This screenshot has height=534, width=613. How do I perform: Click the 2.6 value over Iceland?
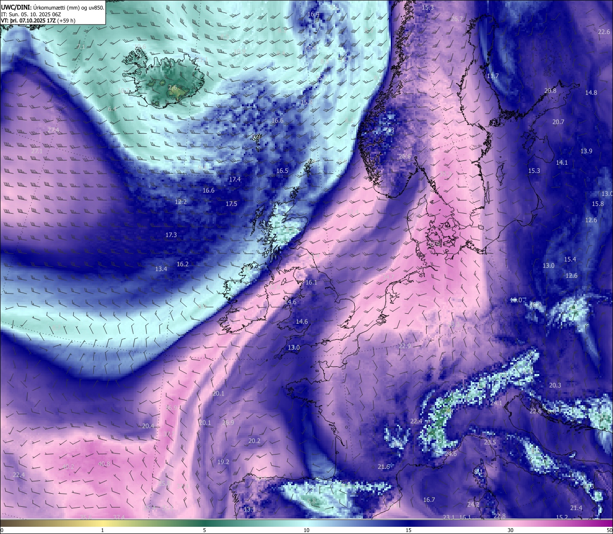point(172,88)
